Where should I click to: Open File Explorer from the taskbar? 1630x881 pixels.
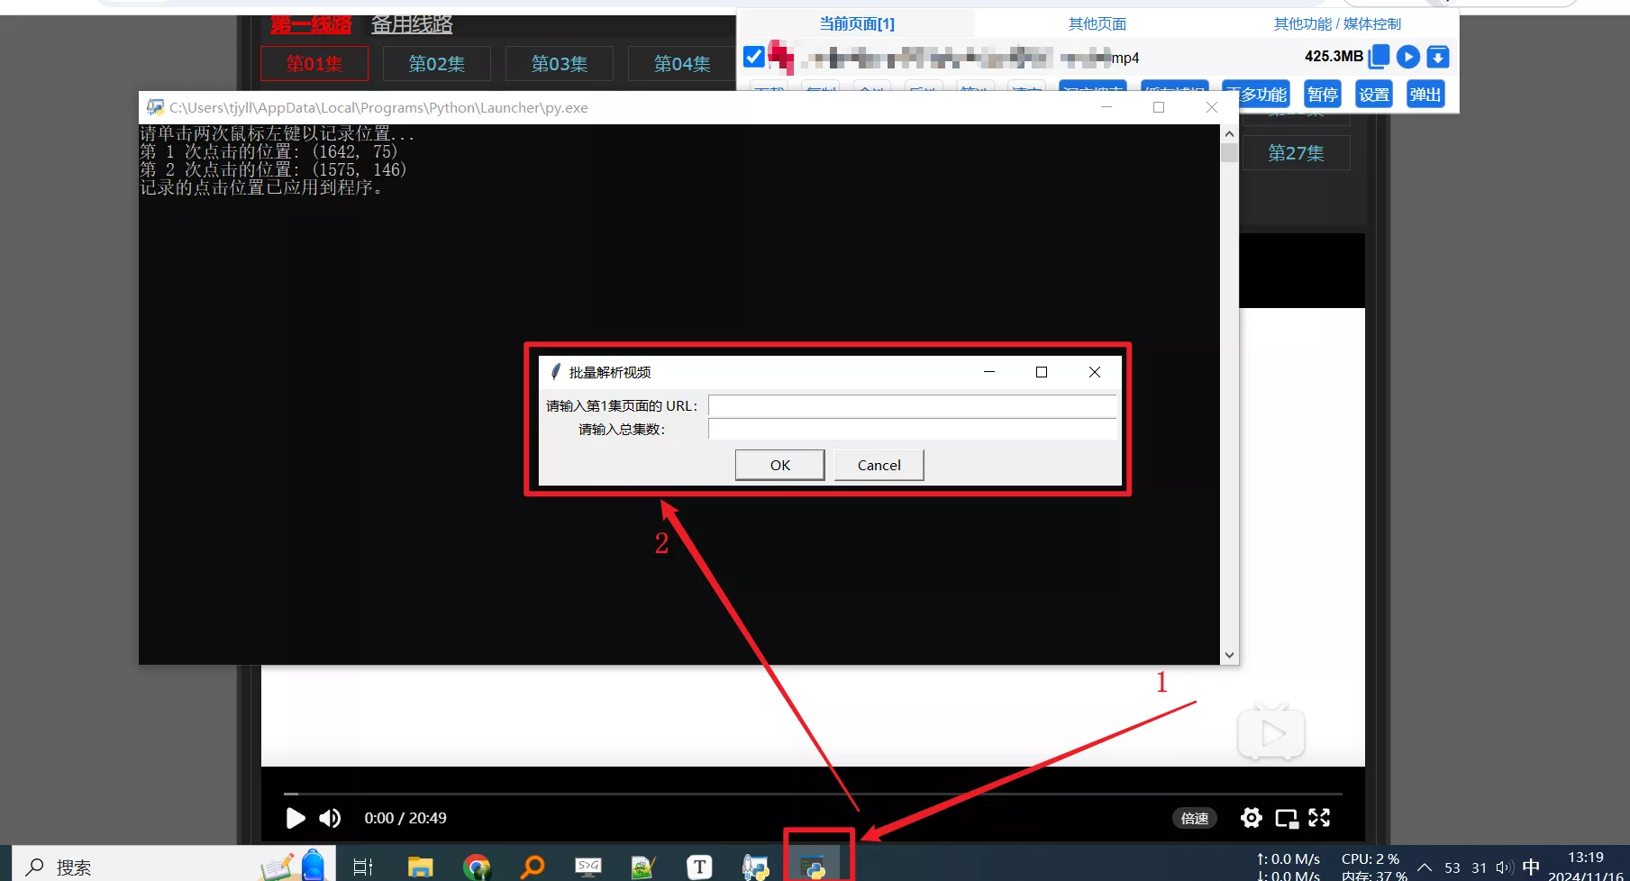pos(420,867)
